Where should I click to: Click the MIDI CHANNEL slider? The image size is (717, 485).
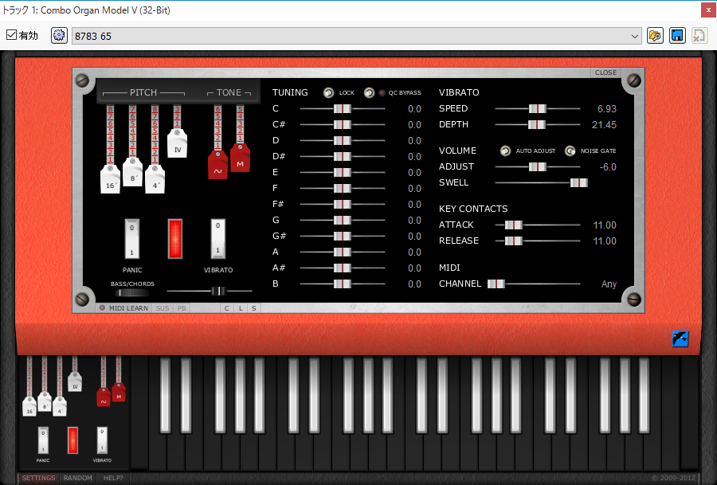[x=534, y=284]
